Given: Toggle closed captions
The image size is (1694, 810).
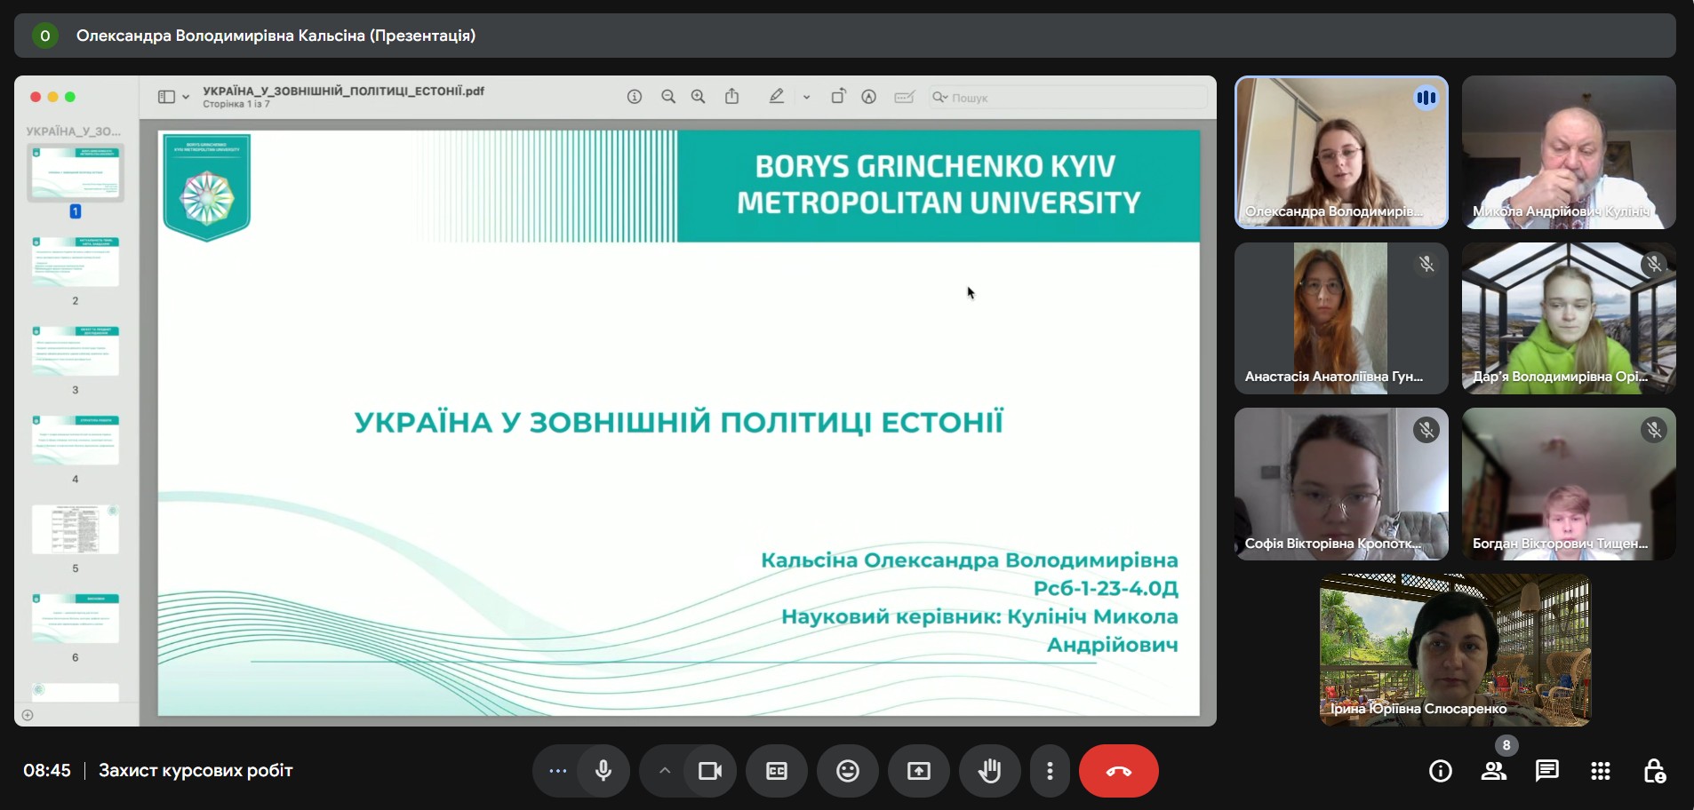Looking at the screenshot, I should click(776, 771).
